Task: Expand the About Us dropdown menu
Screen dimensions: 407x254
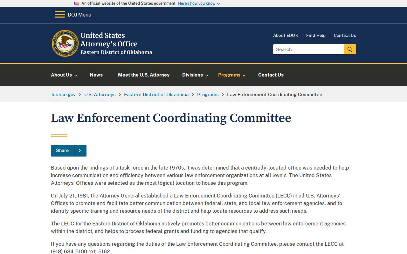Action: pyautogui.click(x=64, y=75)
